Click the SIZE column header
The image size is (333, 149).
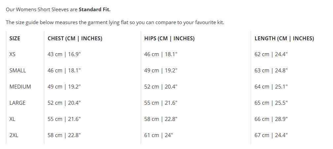(15, 38)
